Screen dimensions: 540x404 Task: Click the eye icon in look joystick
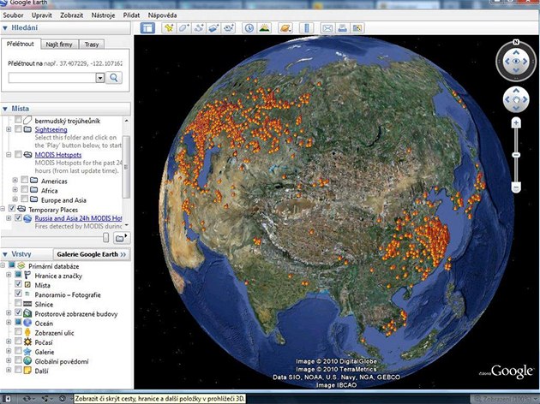[516, 62]
